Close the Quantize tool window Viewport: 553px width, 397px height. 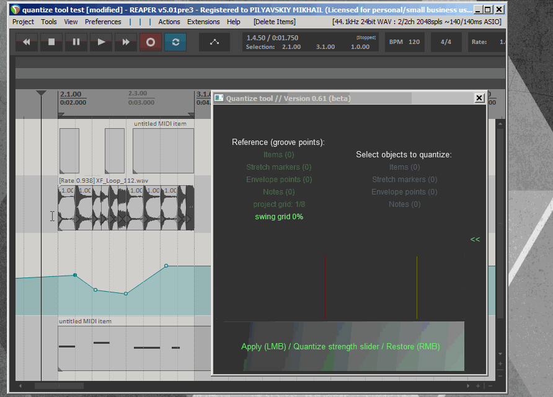479,98
